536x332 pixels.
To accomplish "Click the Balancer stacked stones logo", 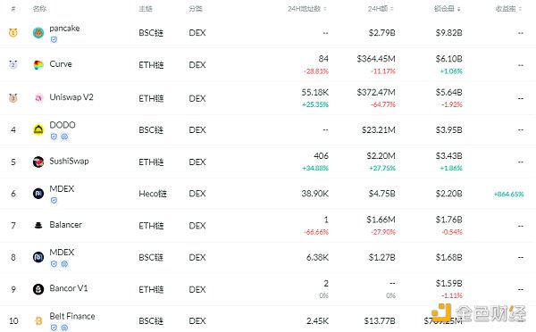I will pos(38,225).
